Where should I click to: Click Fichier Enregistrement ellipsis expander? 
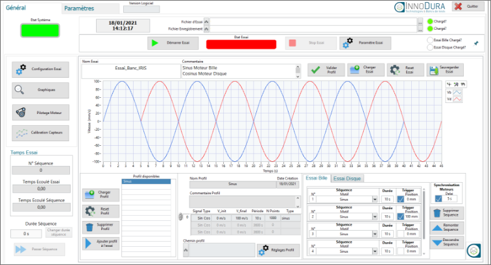420,29
